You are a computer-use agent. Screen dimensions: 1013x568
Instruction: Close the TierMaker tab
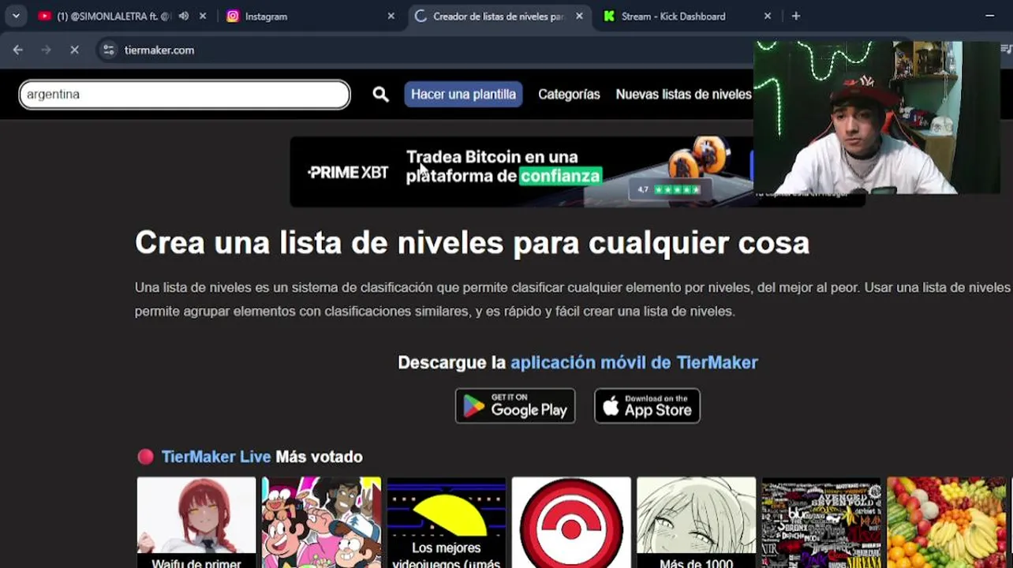point(580,16)
